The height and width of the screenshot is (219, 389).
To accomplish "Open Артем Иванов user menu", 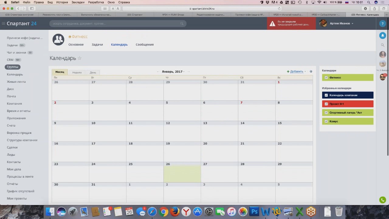I will coord(341,23).
